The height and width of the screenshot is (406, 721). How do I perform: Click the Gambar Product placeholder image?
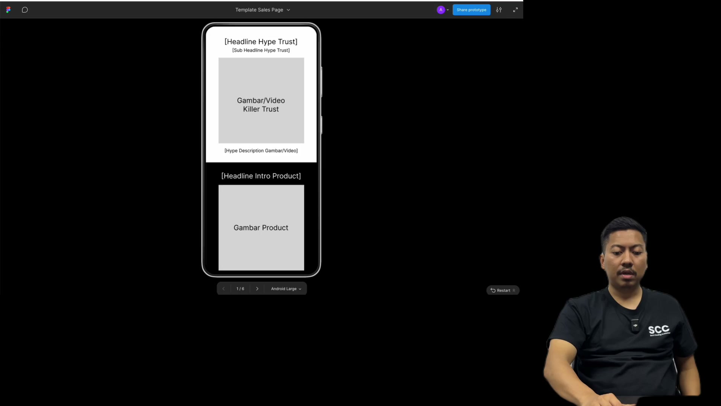[x=261, y=227]
